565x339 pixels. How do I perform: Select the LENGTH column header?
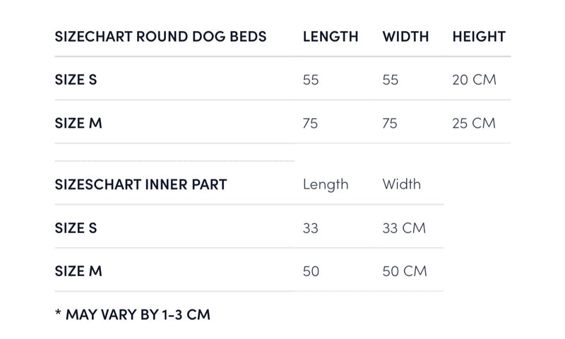coord(331,37)
